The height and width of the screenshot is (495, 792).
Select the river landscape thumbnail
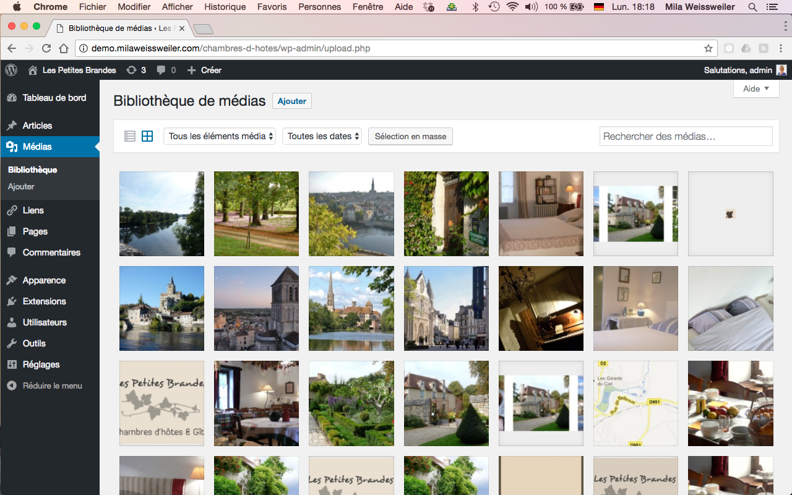(x=161, y=213)
